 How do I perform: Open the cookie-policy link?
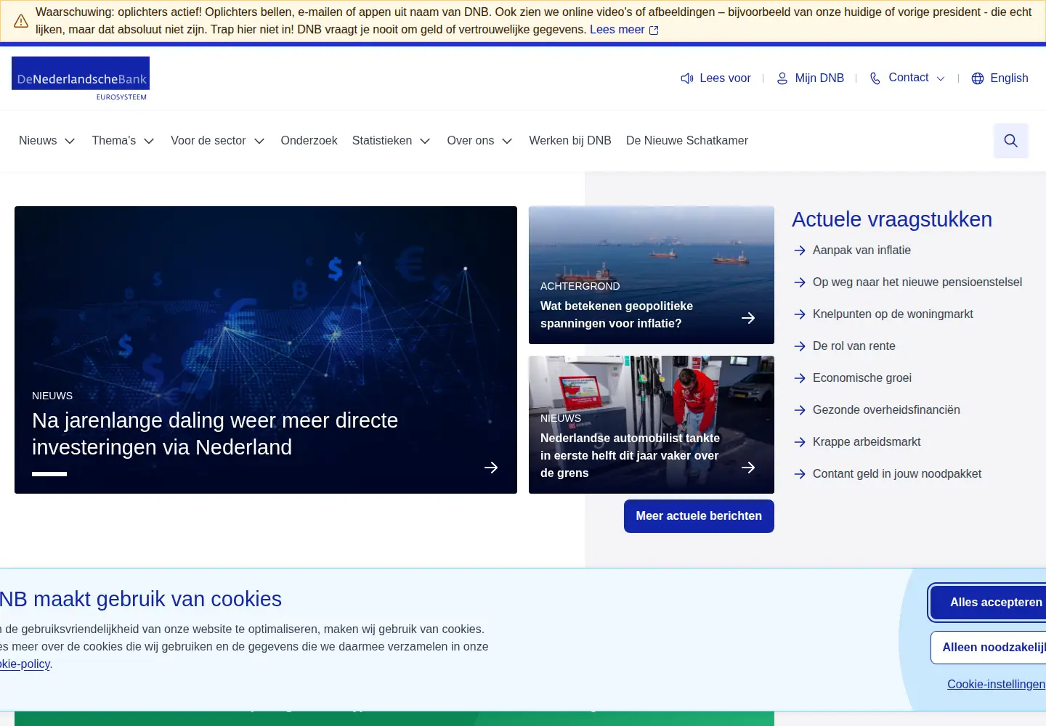[25, 664]
